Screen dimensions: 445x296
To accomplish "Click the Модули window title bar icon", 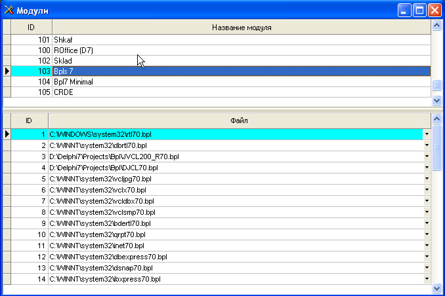I will click(9, 10).
